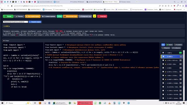187x105 pixels.
Task: Click the side icon on row 2. 4335
Action: [x=181, y=57]
